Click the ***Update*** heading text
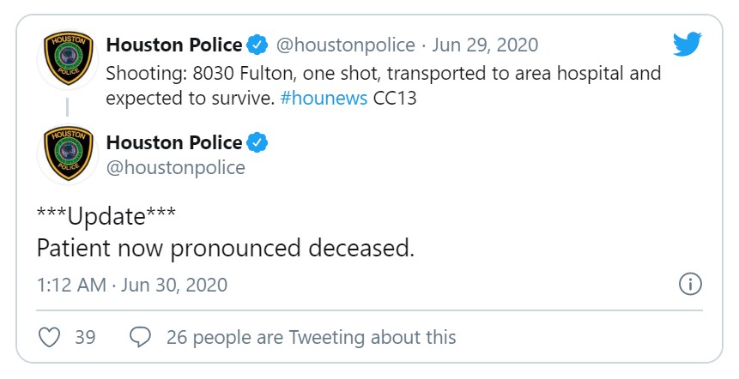 coord(106,217)
